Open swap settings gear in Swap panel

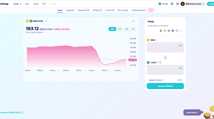[x=173, y=31]
